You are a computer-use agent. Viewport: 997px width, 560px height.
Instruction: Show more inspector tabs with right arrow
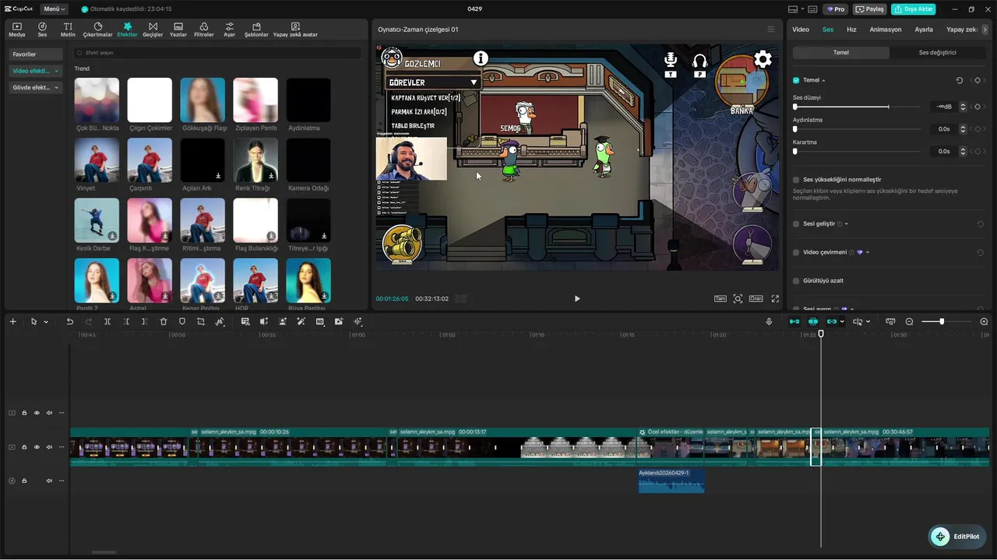pyautogui.click(x=986, y=30)
